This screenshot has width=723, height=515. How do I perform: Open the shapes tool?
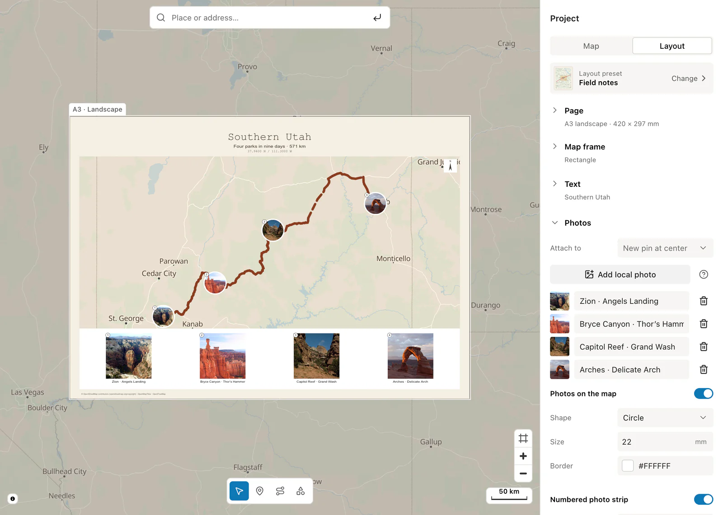(300, 491)
